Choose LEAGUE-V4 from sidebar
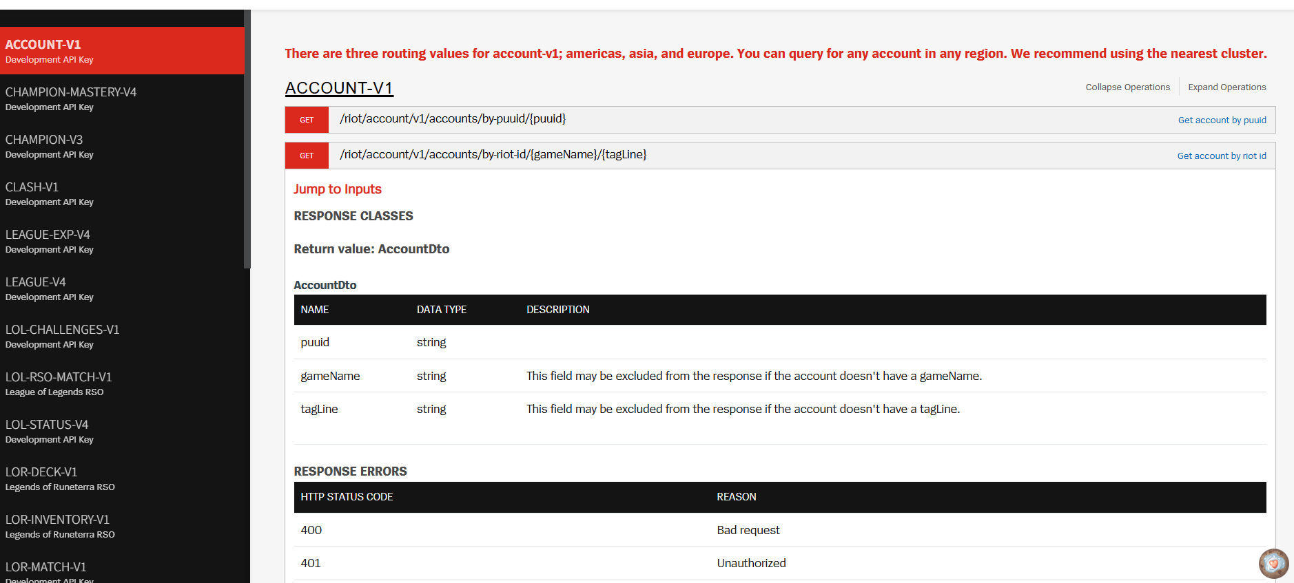The image size is (1294, 583). coord(122,288)
